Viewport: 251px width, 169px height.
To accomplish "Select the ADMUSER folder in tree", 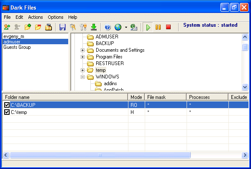I will [x=107, y=37].
